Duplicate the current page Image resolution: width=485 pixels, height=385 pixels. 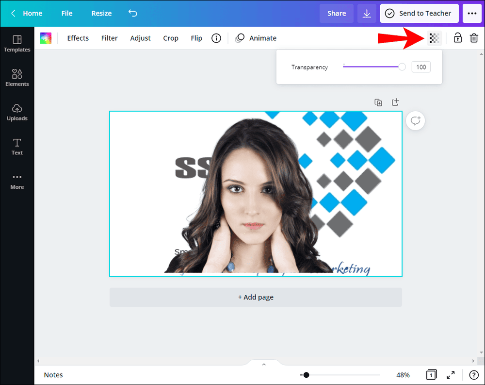pos(378,102)
